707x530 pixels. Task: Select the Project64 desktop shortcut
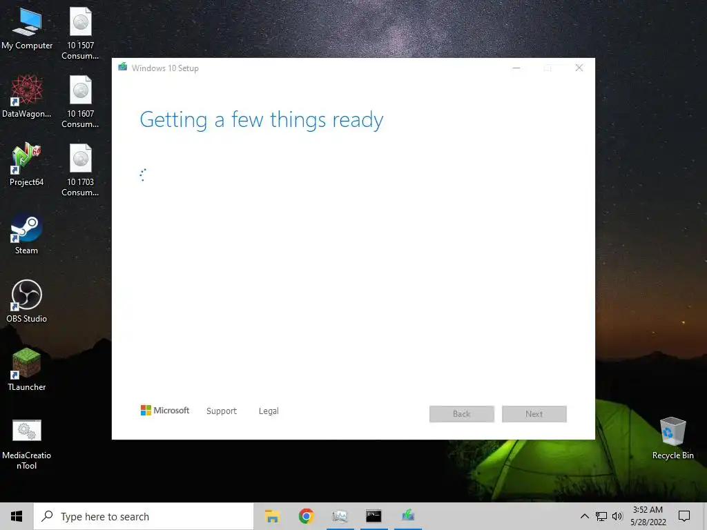click(x=27, y=164)
